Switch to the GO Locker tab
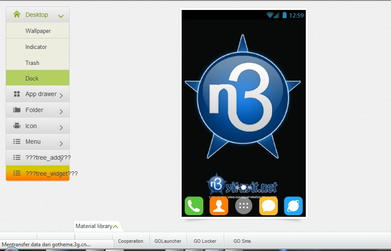 (x=205, y=241)
